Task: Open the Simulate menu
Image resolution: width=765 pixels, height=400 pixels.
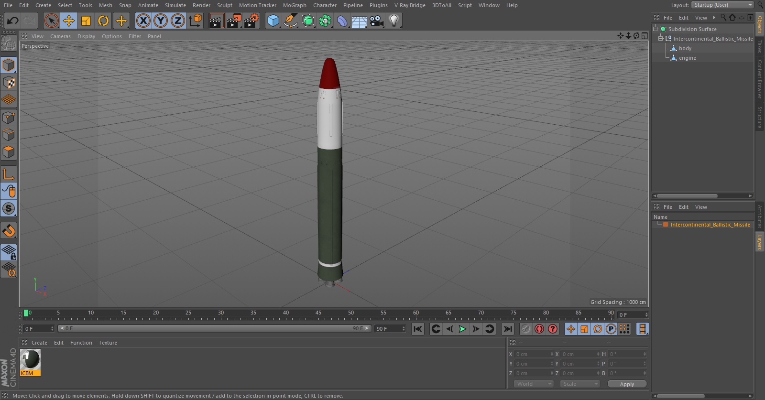Action: click(x=175, y=5)
